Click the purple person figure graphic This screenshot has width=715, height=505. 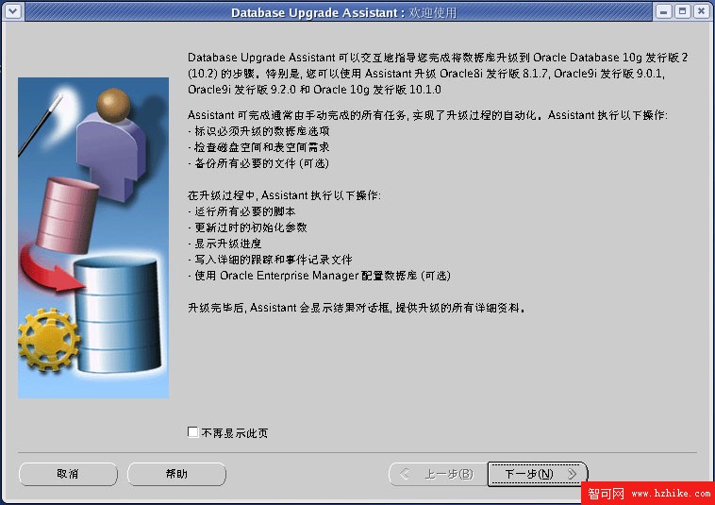111,143
